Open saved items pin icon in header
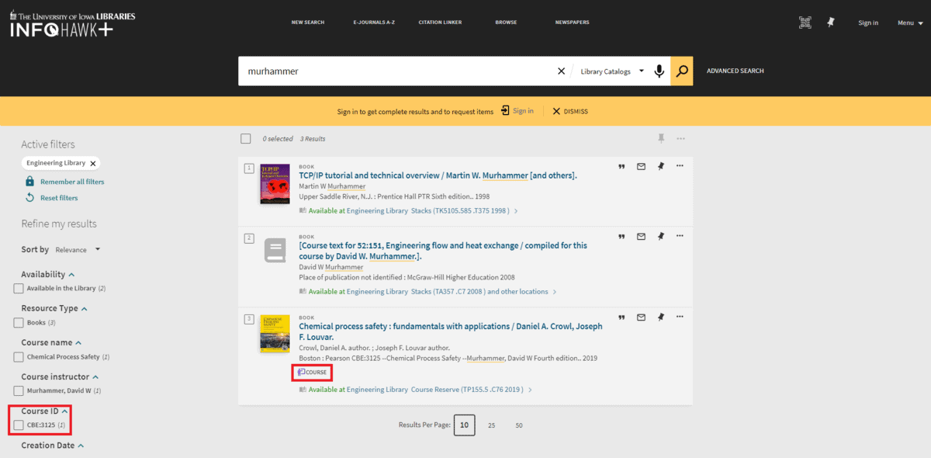 831,23
